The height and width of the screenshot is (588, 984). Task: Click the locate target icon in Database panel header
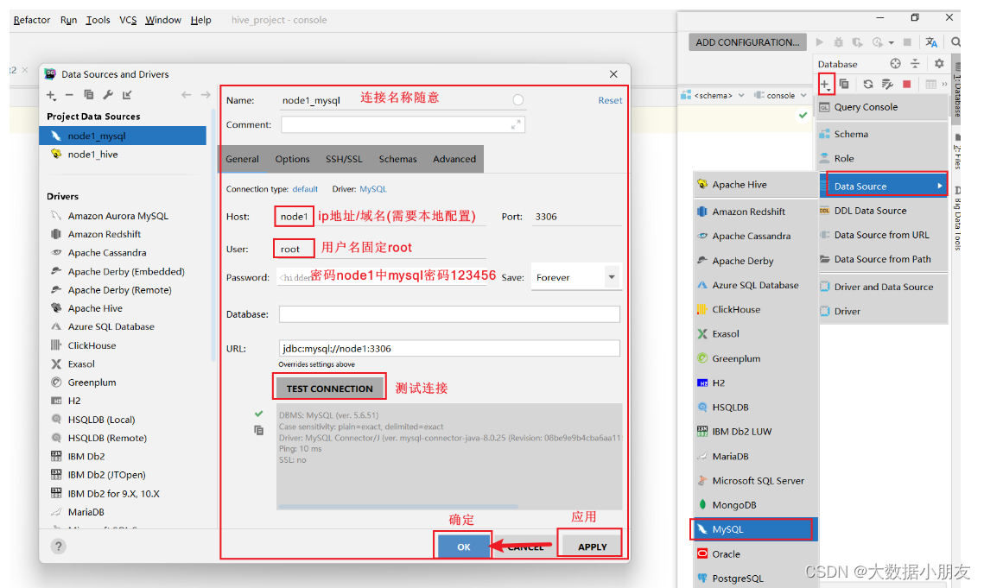coord(896,63)
